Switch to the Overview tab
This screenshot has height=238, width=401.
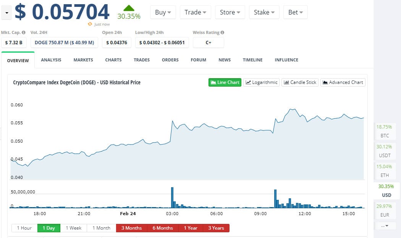tap(18, 61)
